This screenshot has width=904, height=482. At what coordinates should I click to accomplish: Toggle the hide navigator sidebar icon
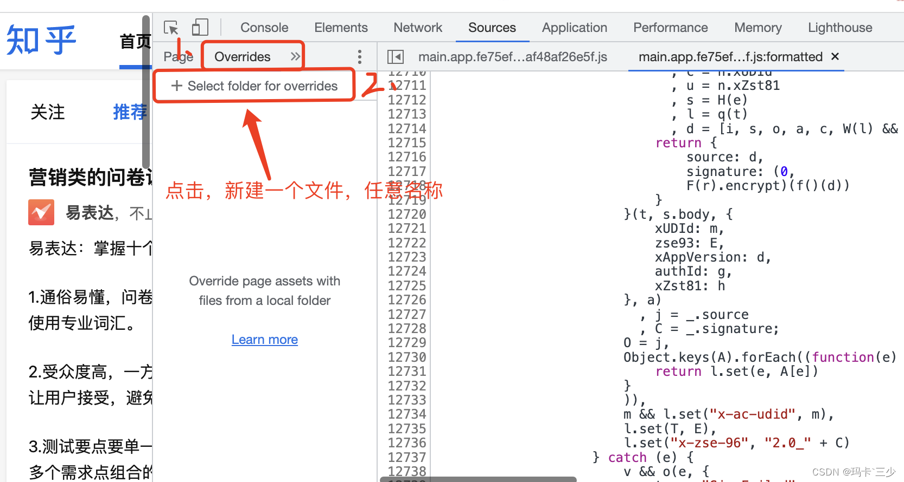(x=396, y=57)
